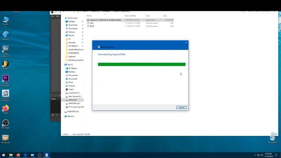
Task: Open the Network desktop icon
Action: tap(6, 35)
